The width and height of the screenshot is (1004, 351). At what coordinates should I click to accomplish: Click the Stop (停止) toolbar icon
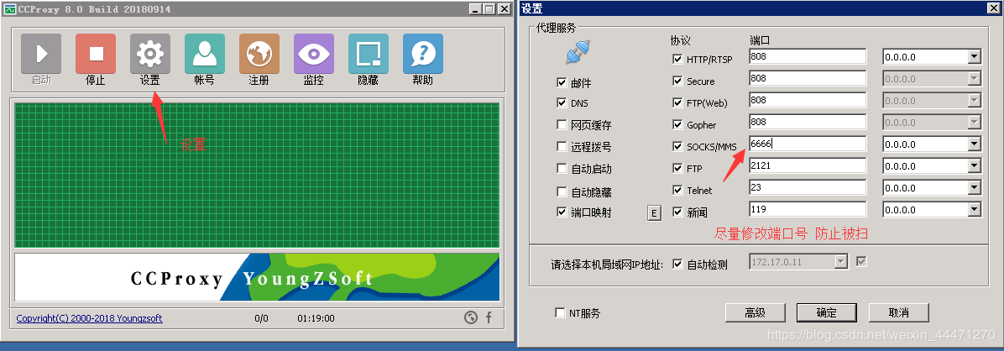click(x=96, y=54)
